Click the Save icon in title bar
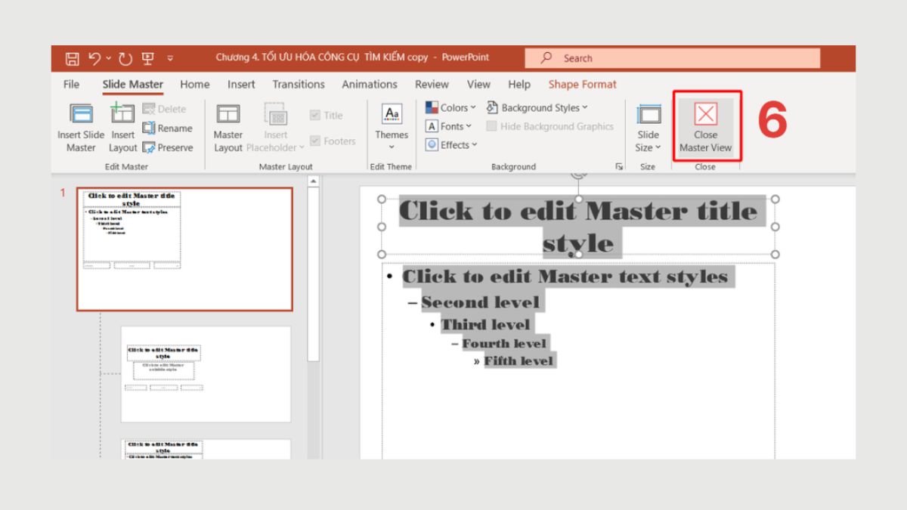 coord(72,58)
